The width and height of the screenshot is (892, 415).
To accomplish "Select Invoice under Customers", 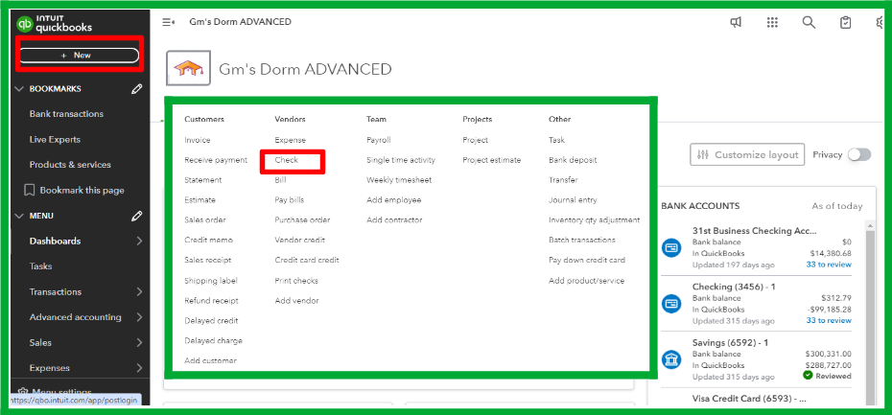I will click(197, 140).
